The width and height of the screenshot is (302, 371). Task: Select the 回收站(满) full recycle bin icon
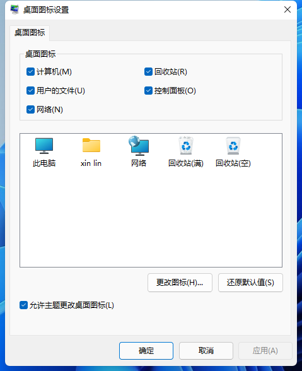[186, 146]
